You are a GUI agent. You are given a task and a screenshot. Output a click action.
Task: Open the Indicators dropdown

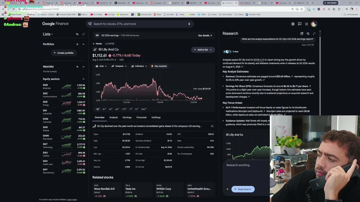click(139, 66)
